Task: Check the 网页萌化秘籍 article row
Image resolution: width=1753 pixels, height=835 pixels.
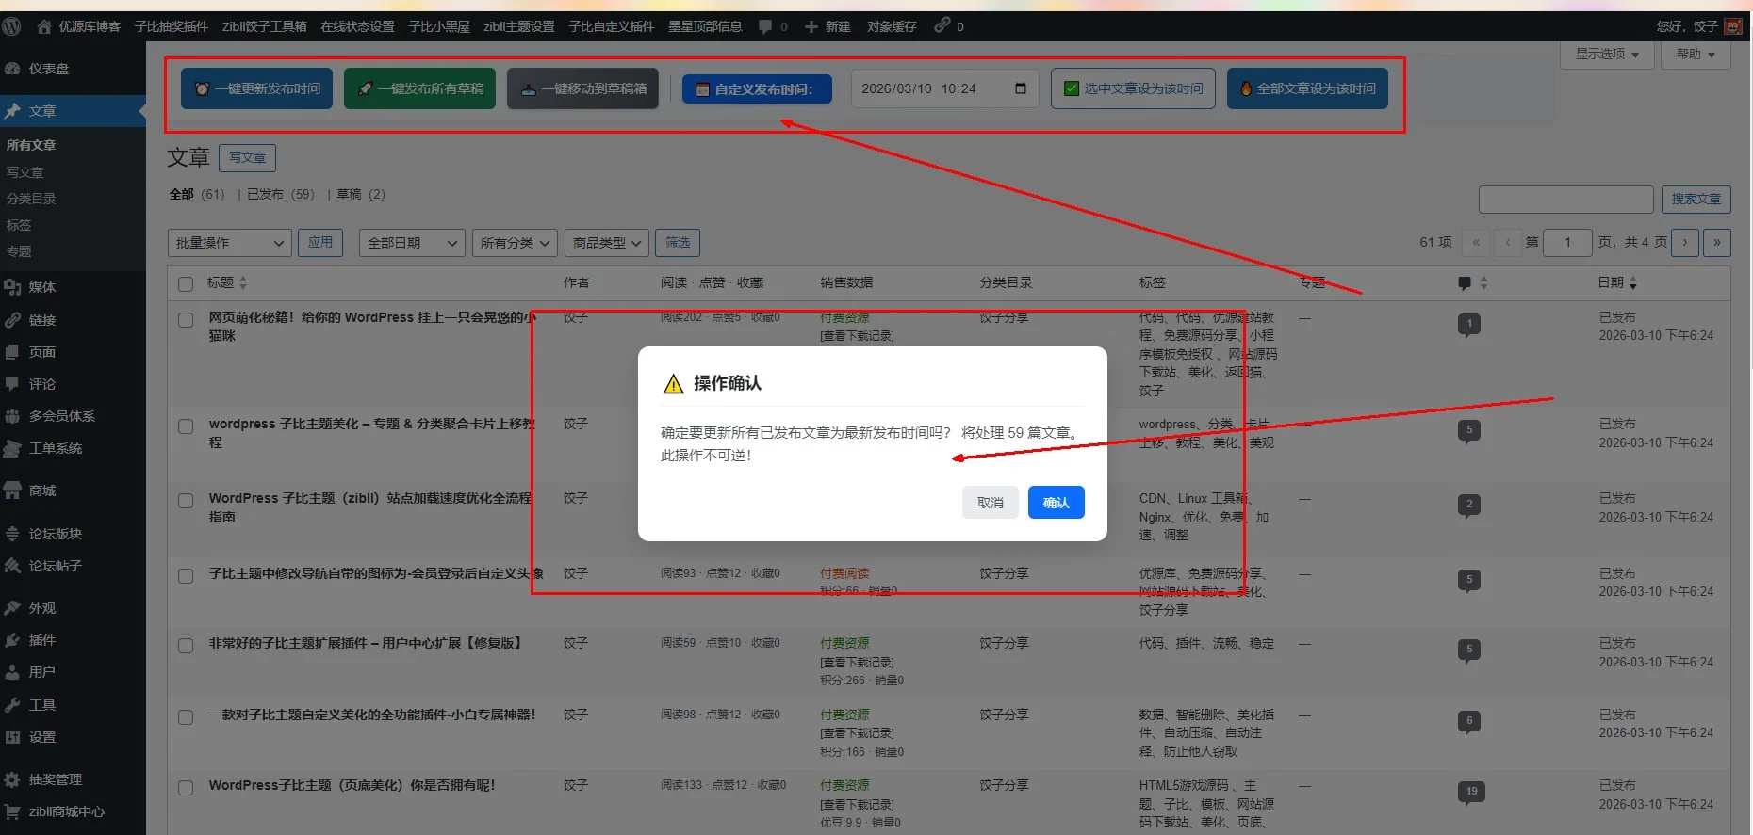Action: click(186, 320)
